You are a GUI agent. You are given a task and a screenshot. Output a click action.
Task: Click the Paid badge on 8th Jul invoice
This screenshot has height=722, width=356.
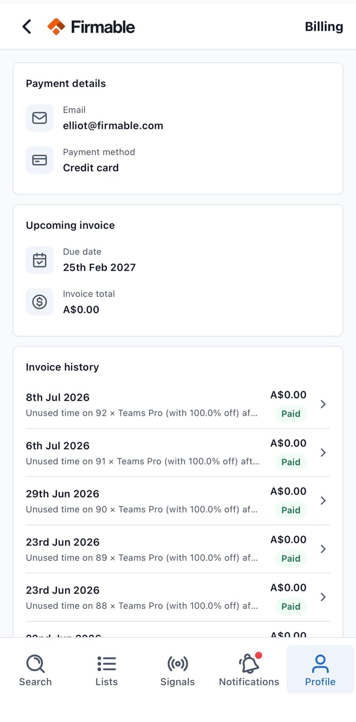point(291,414)
